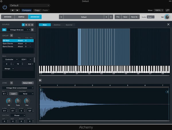Viewport: 172px width, 130px height.
Task: Adjust the zone Vol knob
Action: 9,101
